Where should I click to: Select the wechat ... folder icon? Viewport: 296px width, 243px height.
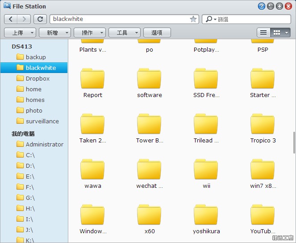149,169
